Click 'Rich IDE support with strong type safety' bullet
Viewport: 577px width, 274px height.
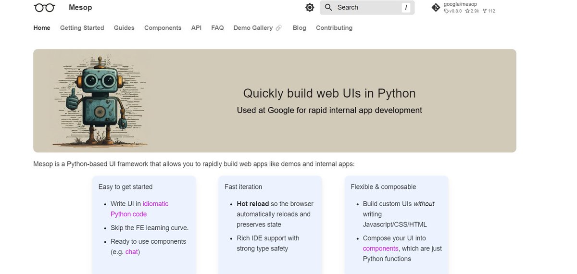(x=268, y=243)
